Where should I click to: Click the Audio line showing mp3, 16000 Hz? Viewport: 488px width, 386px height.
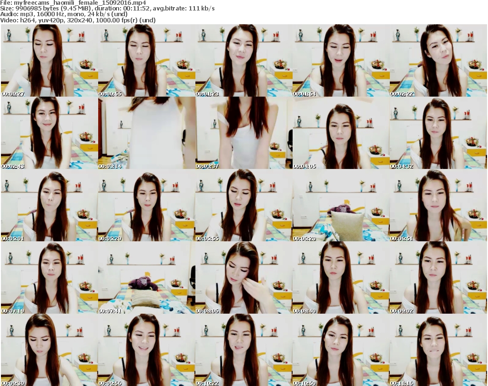coord(64,14)
